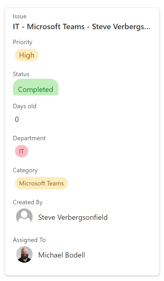Select the Assigned To section header
Image resolution: width=164 pixels, height=281 pixels.
coord(29,240)
